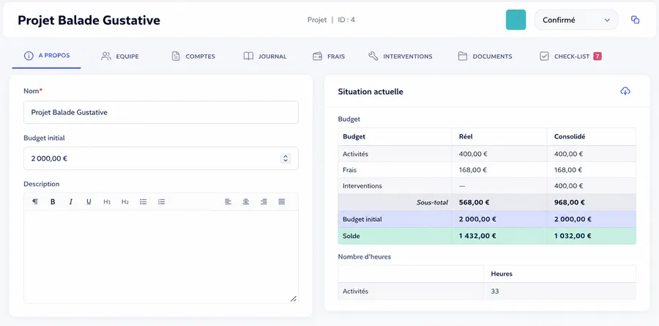Image resolution: width=659 pixels, height=326 pixels.
Task: Click the Budget initial stepper arrows
Action: 286,158
